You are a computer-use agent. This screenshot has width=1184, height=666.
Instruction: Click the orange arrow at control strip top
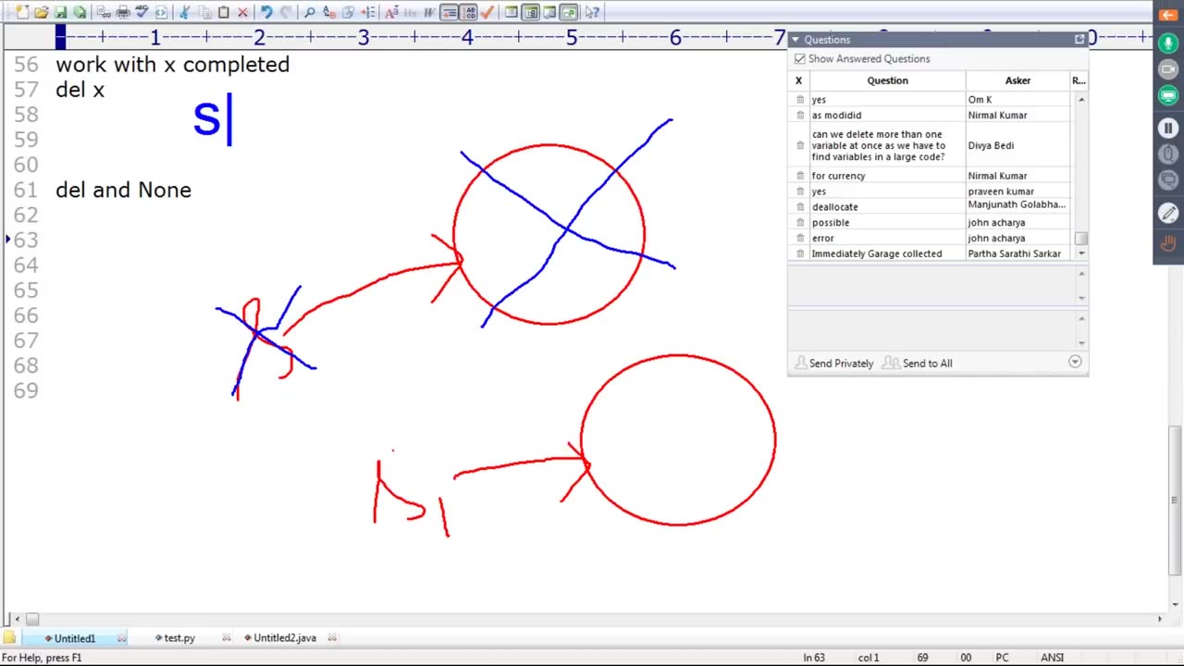coord(1168,15)
